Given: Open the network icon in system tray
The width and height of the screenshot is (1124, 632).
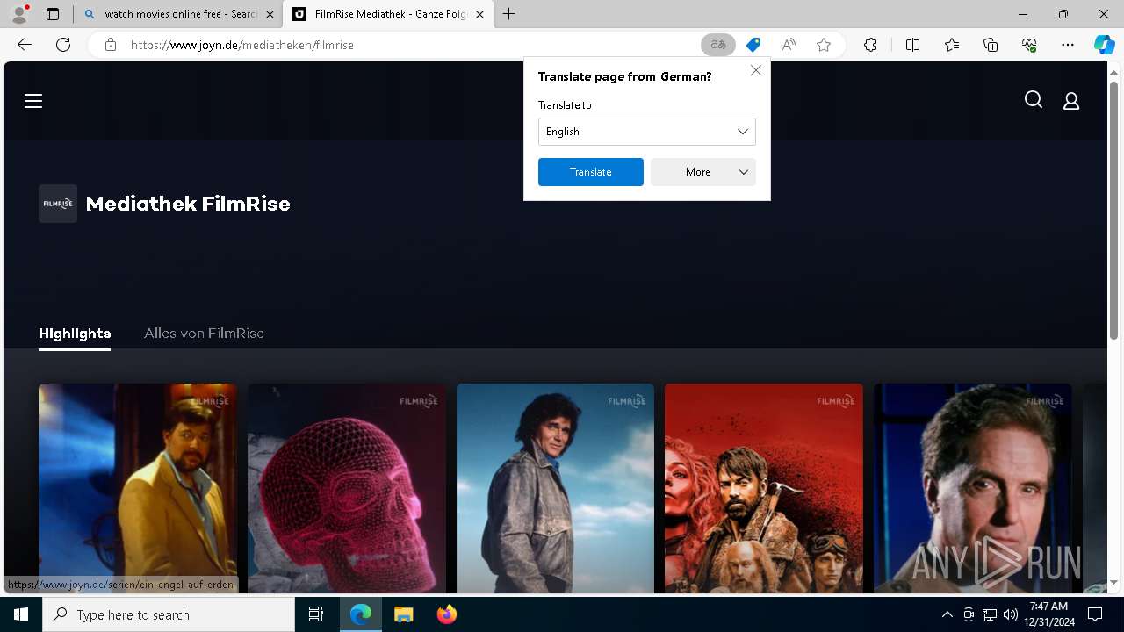Looking at the screenshot, I should pyautogui.click(x=990, y=614).
